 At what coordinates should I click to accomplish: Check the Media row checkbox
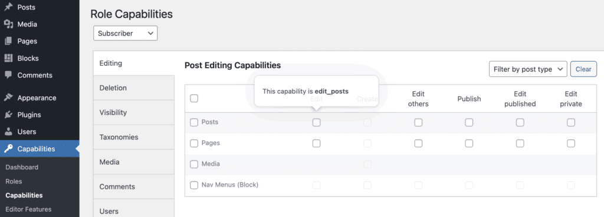coord(194,164)
